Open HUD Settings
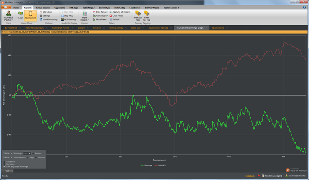 (x=69, y=19)
